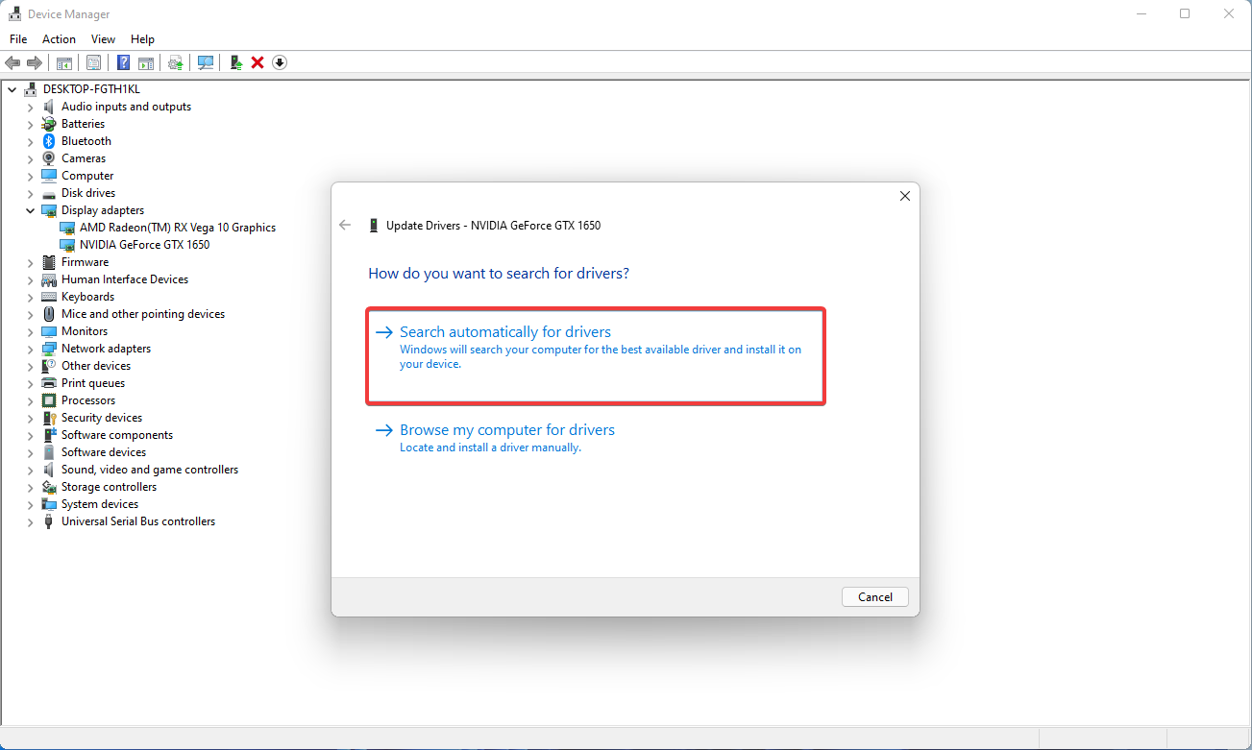Open the Help menu
This screenshot has width=1252, height=750.
[142, 39]
